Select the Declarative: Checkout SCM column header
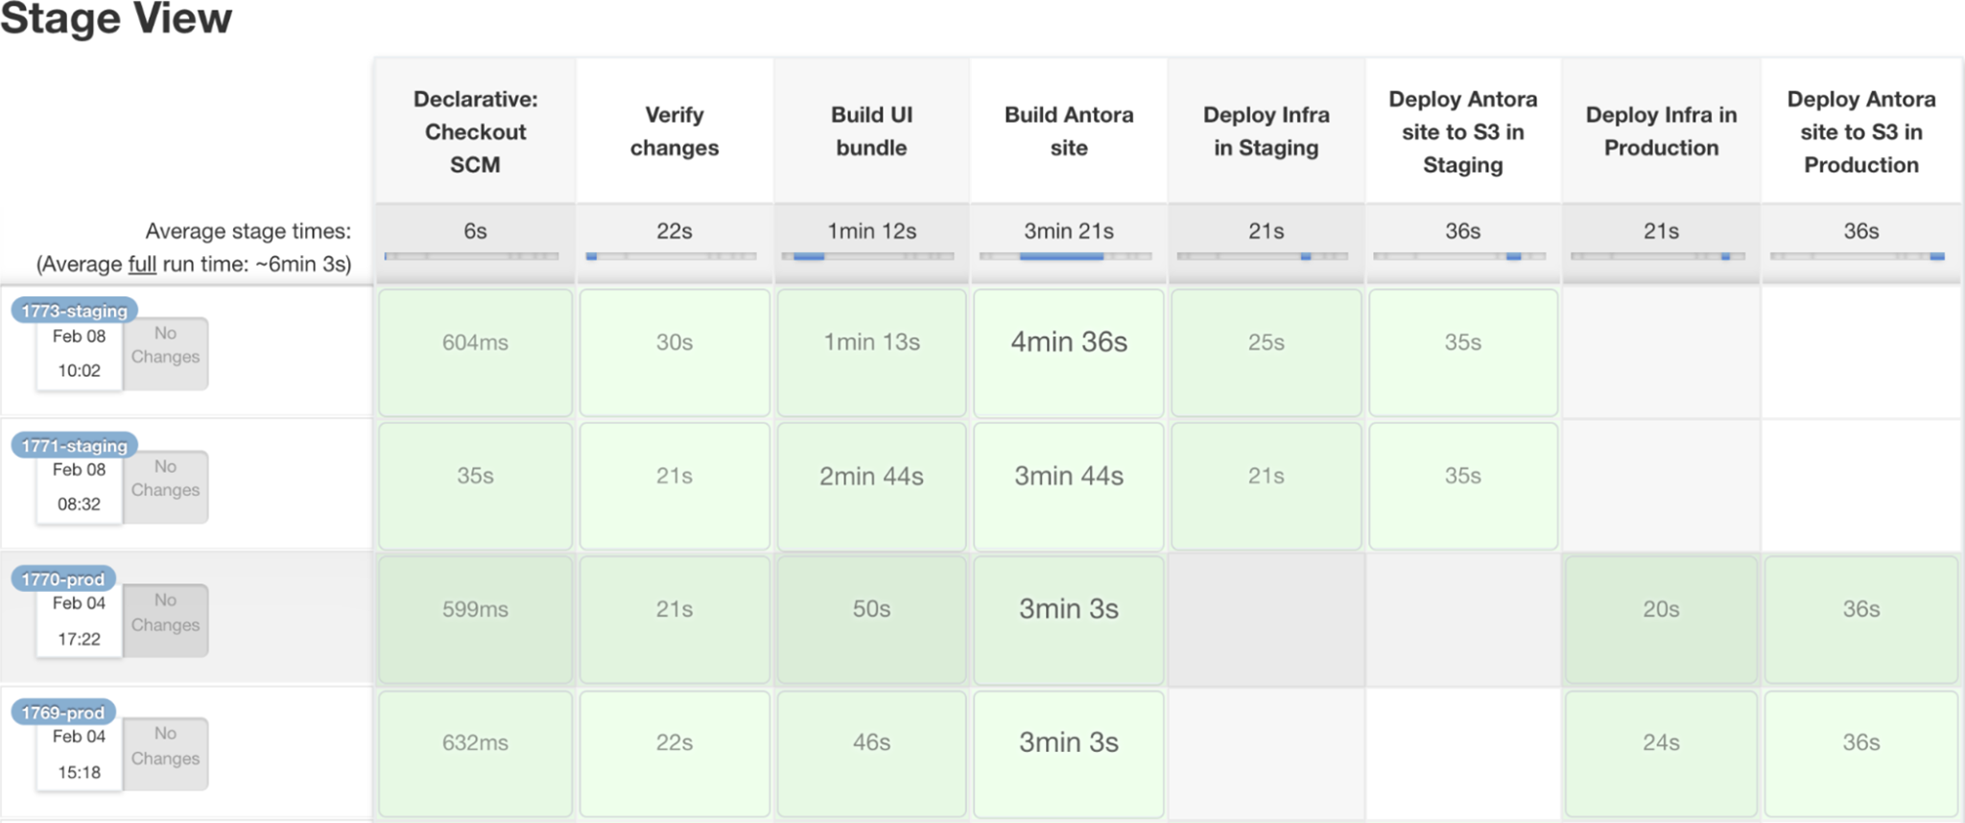Screen dimensions: 1965x823 [474, 131]
